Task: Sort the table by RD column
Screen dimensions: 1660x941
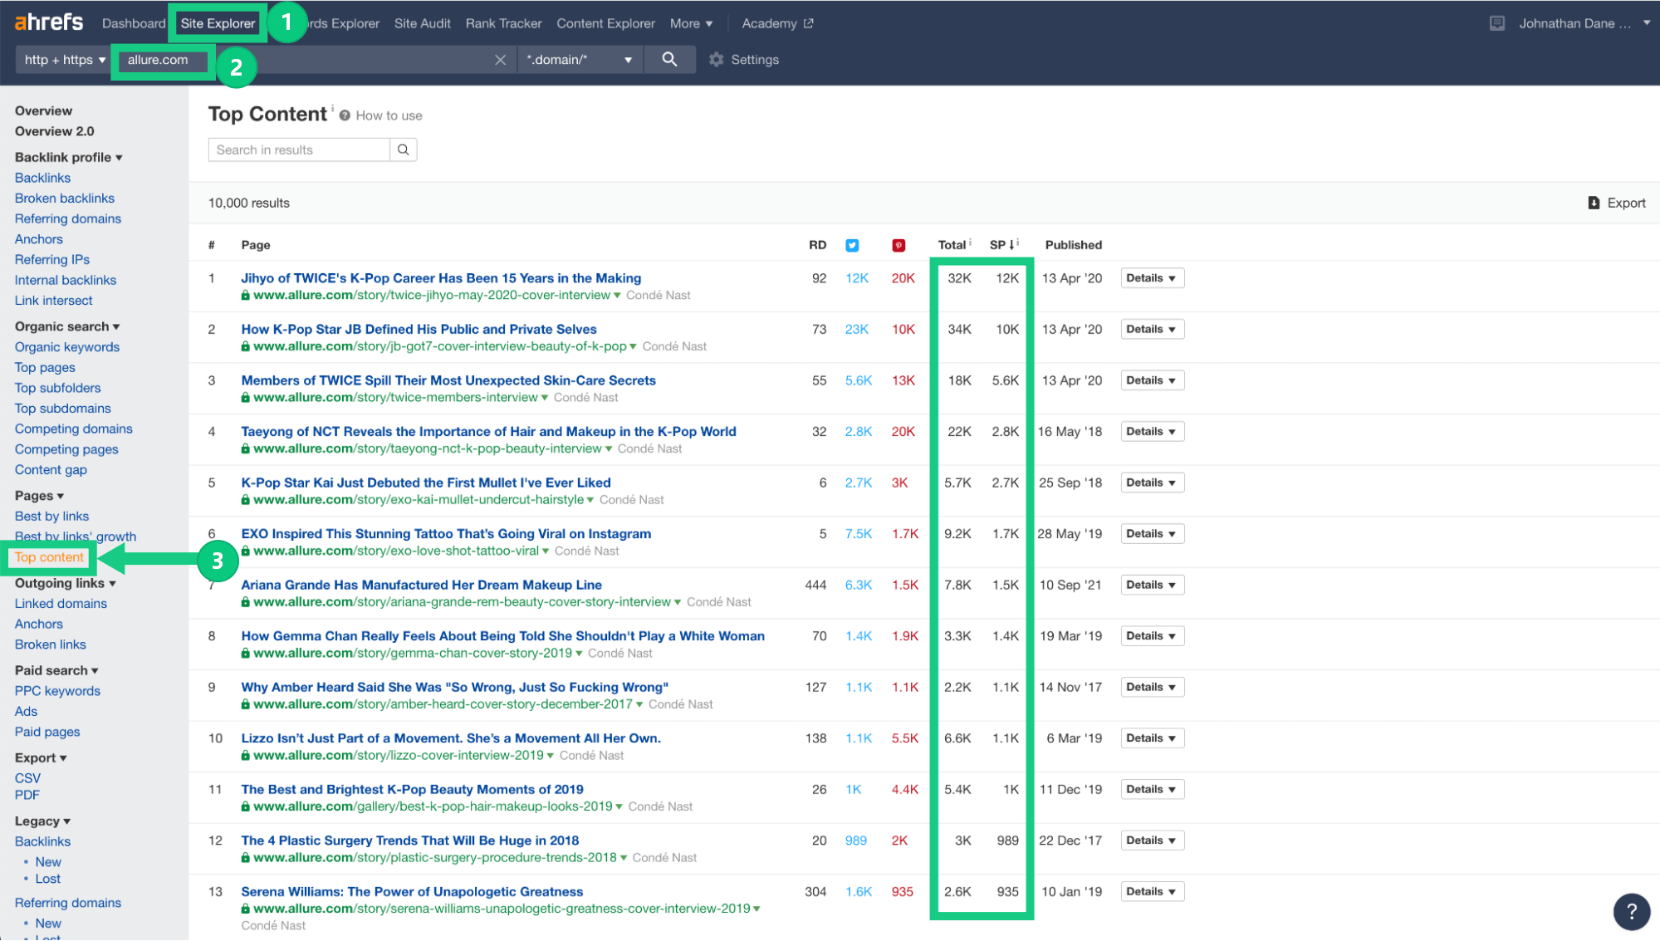Action: click(818, 245)
